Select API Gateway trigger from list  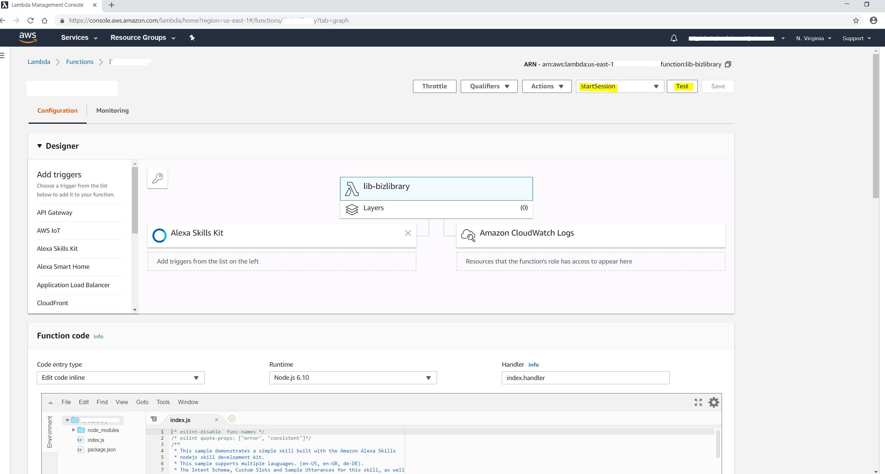click(54, 213)
